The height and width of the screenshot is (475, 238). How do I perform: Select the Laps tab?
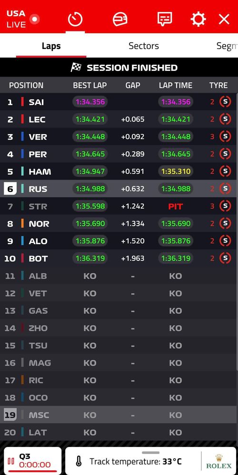pos(51,46)
